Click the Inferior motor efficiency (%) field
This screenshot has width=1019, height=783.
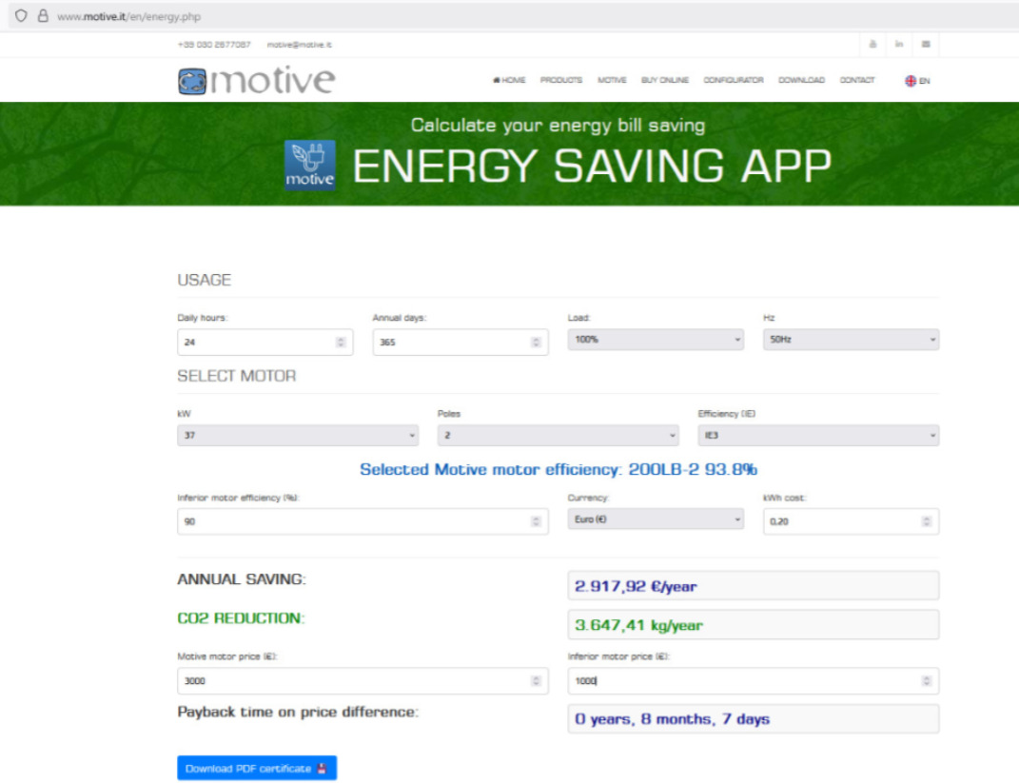click(363, 521)
